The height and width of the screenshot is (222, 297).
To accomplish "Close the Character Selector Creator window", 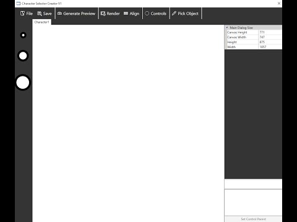I will tap(279, 3).
